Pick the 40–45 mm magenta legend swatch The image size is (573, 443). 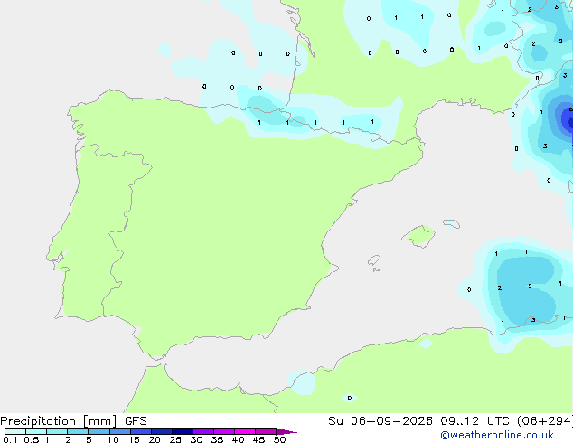click(245, 431)
